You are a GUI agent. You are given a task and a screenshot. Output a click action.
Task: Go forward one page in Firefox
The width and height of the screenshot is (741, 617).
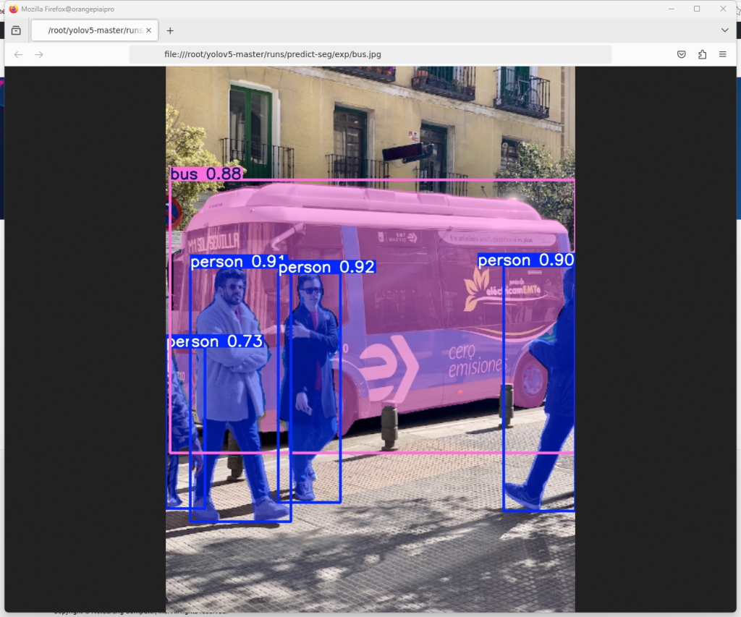pos(39,54)
